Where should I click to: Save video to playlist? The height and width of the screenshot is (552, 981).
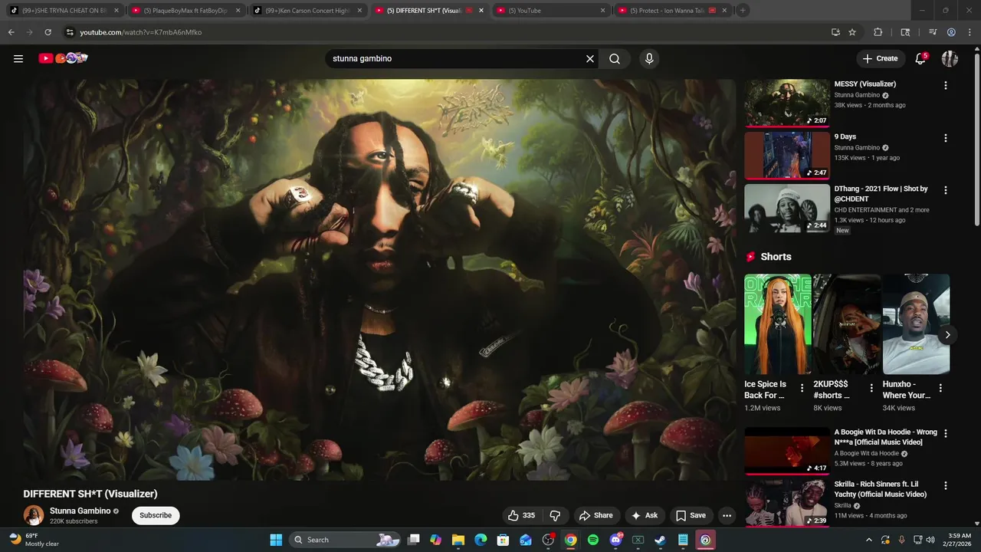point(691,515)
